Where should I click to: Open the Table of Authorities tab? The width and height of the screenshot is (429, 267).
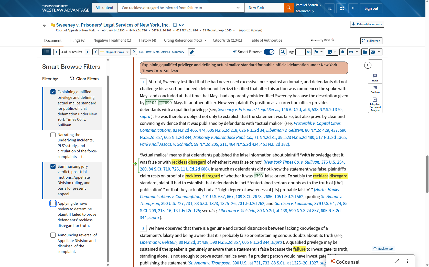266,40
